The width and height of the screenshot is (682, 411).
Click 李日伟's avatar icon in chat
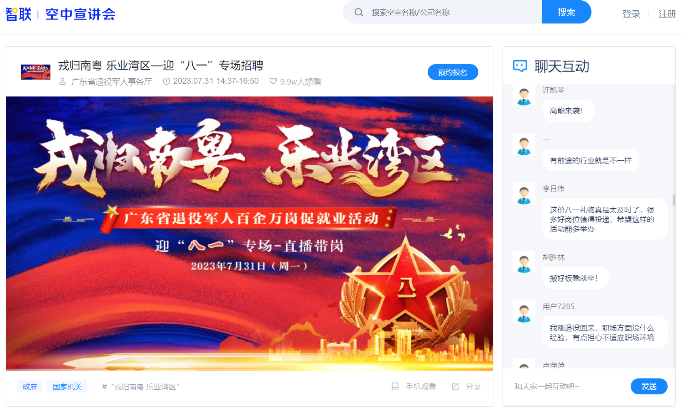[x=524, y=194]
